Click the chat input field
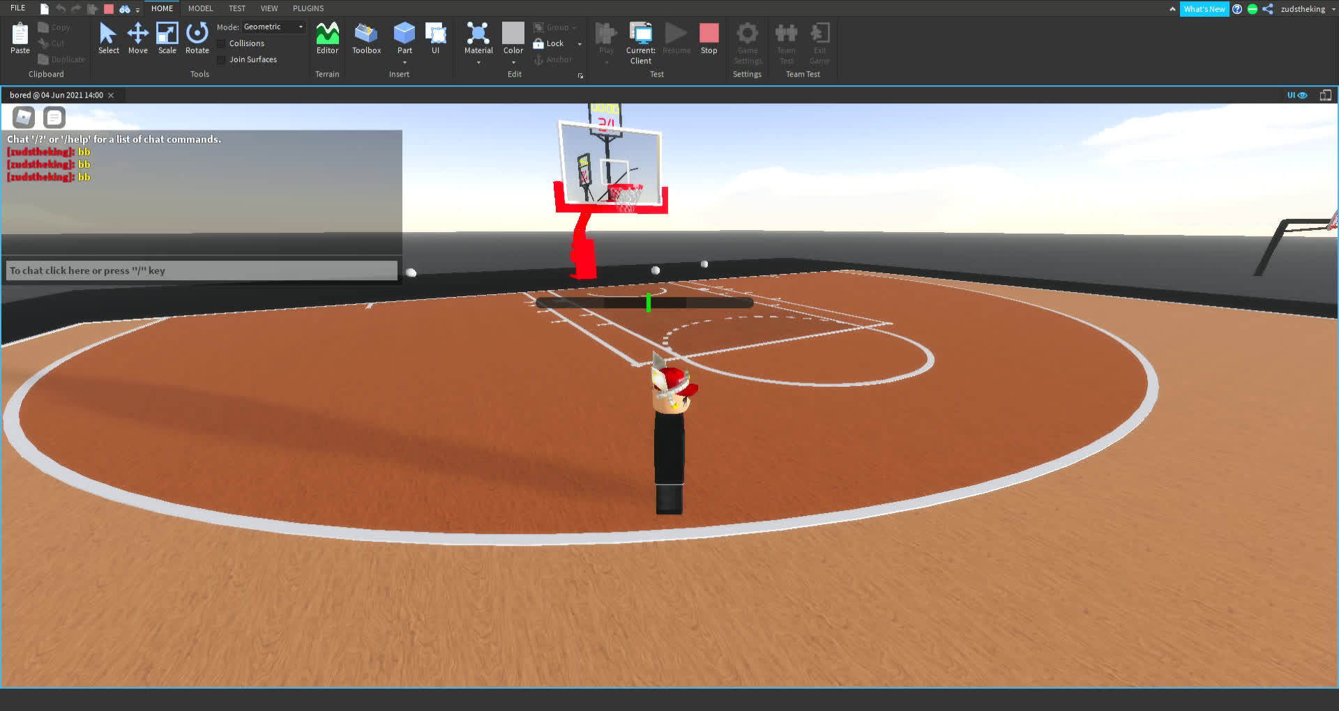The width and height of the screenshot is (1339, 711). click(201, 270)
